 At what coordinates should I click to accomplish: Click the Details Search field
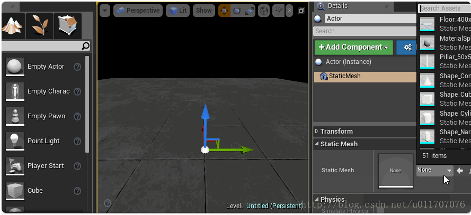pyautogui.click(x=365, y=31)
